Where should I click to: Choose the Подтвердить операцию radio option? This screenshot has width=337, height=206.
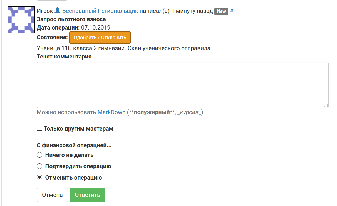click(x=40, y=166)
